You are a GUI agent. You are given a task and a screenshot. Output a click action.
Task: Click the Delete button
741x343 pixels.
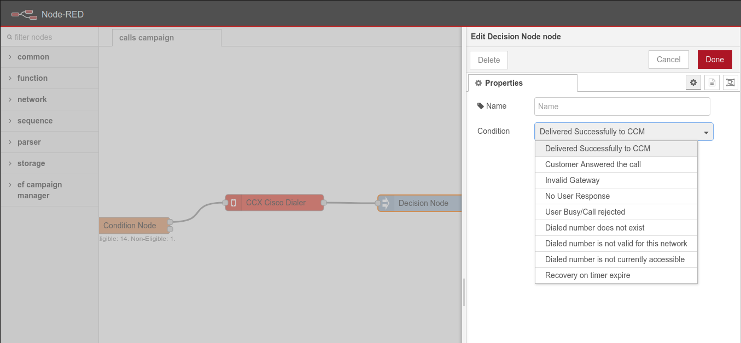[488, 60]
